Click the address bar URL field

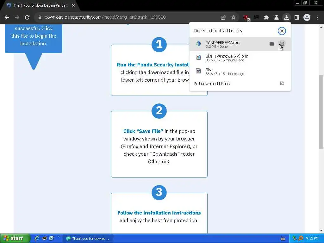(128, 17)
